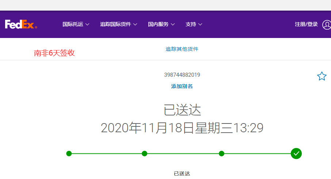Screen dimensions: 331x179
Task: Expand chevron arrow beside 支持
Action: pyautogui.click(x=200, y=24)
